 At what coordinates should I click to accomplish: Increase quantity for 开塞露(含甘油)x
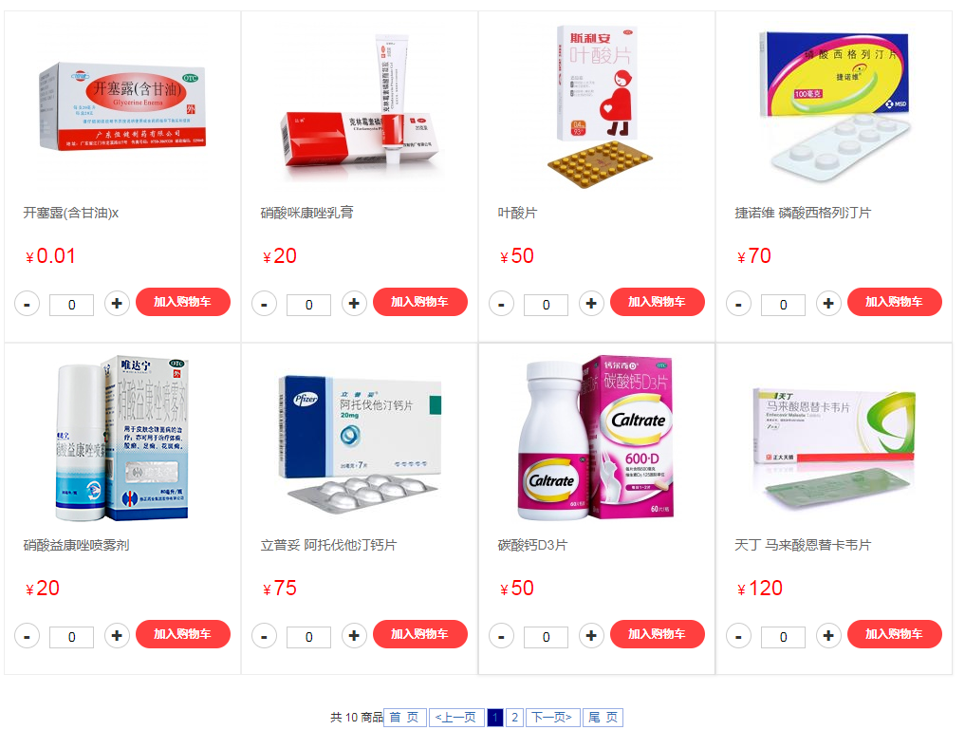(117, 304)
